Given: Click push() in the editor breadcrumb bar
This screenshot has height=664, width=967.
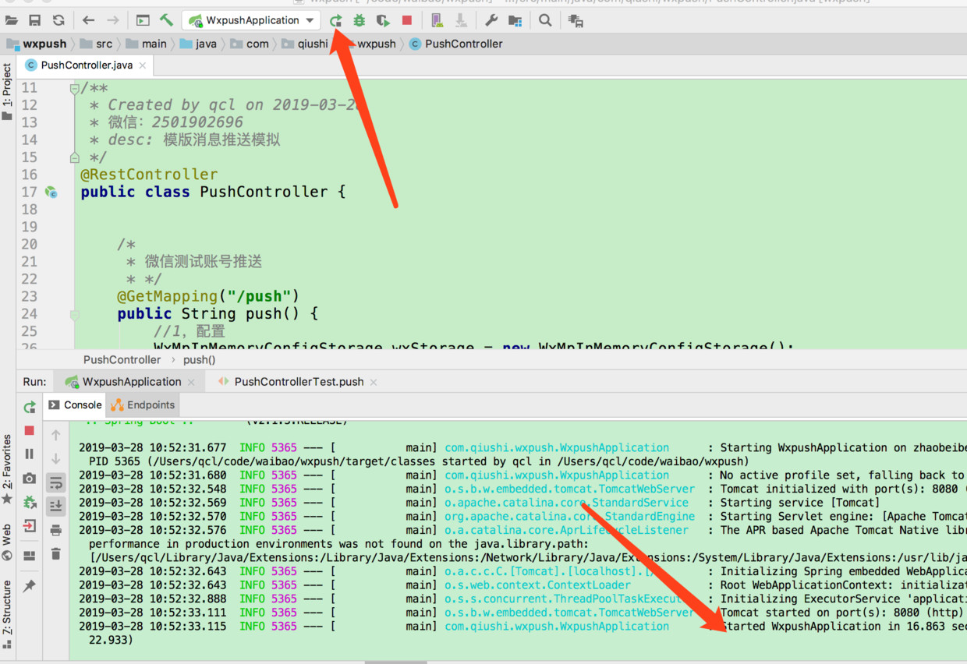Looking at the screenshot, I should 200,359.
